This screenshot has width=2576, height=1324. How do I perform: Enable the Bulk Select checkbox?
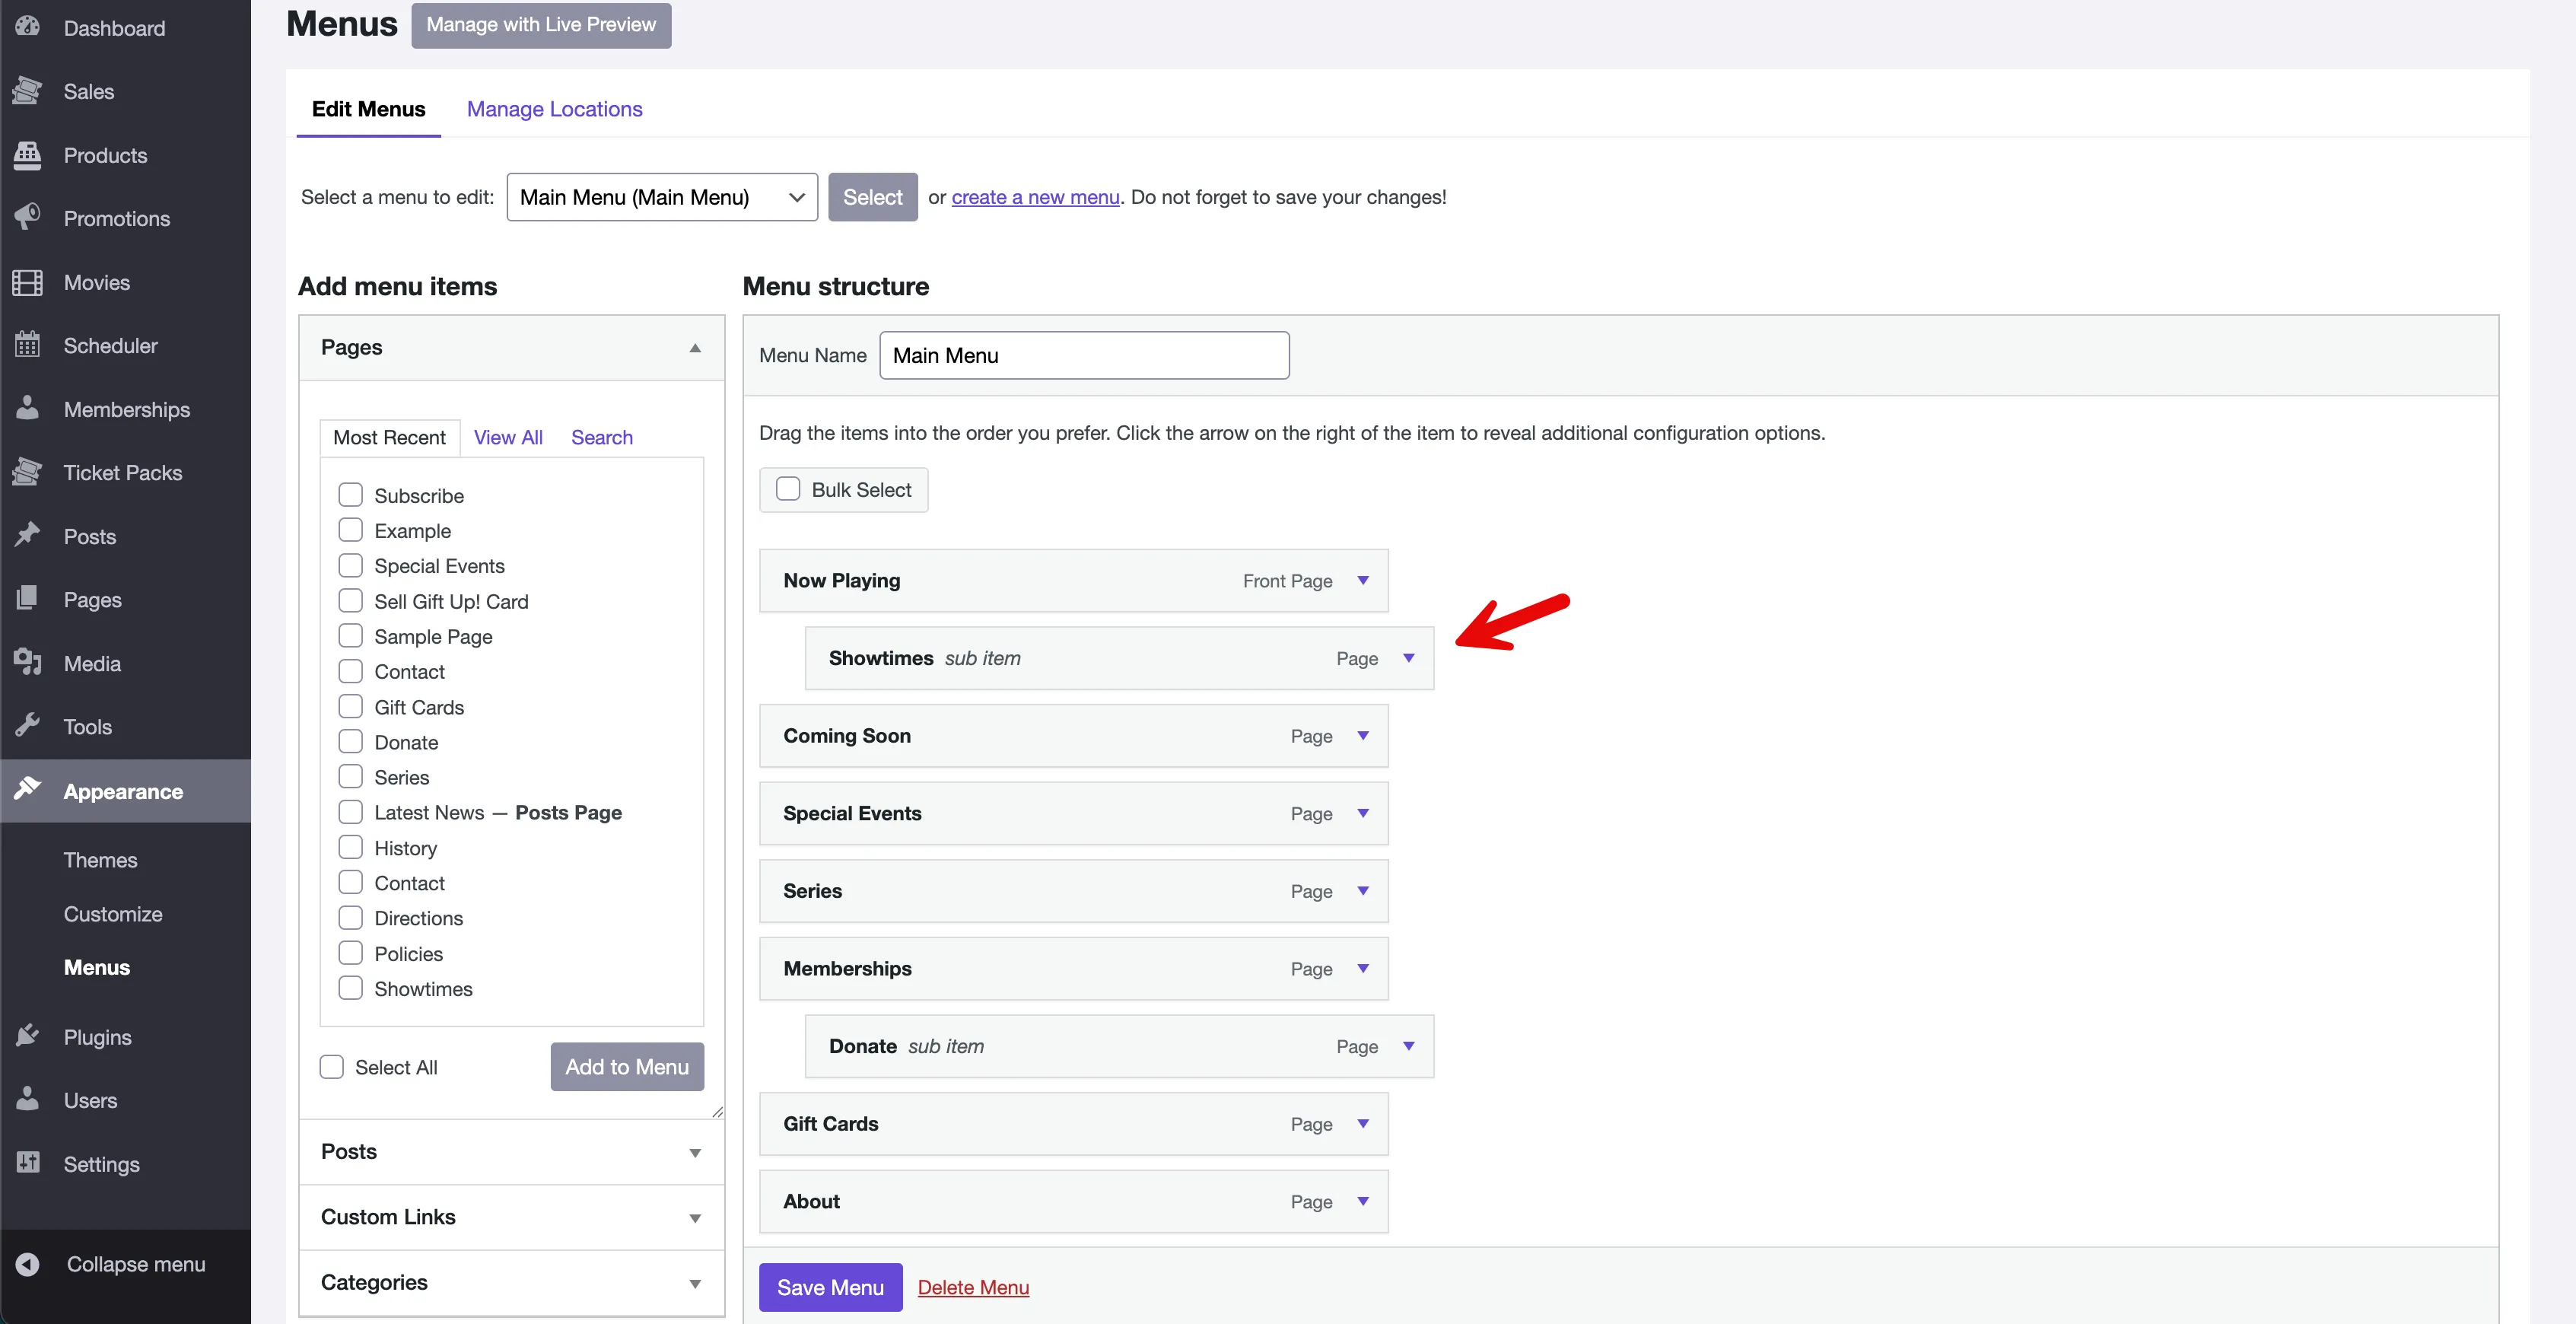point(788,489)
